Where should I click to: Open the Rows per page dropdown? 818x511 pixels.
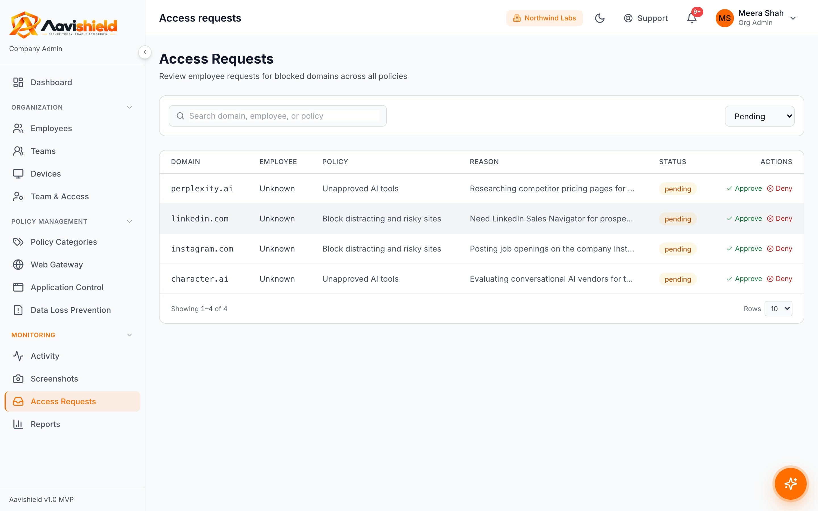coord(778,309)
